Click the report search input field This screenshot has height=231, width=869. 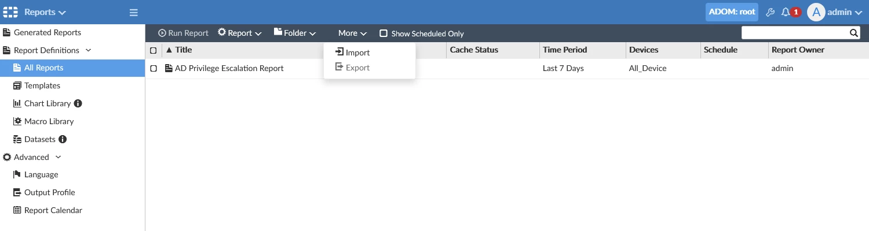[x=795, y=33]
